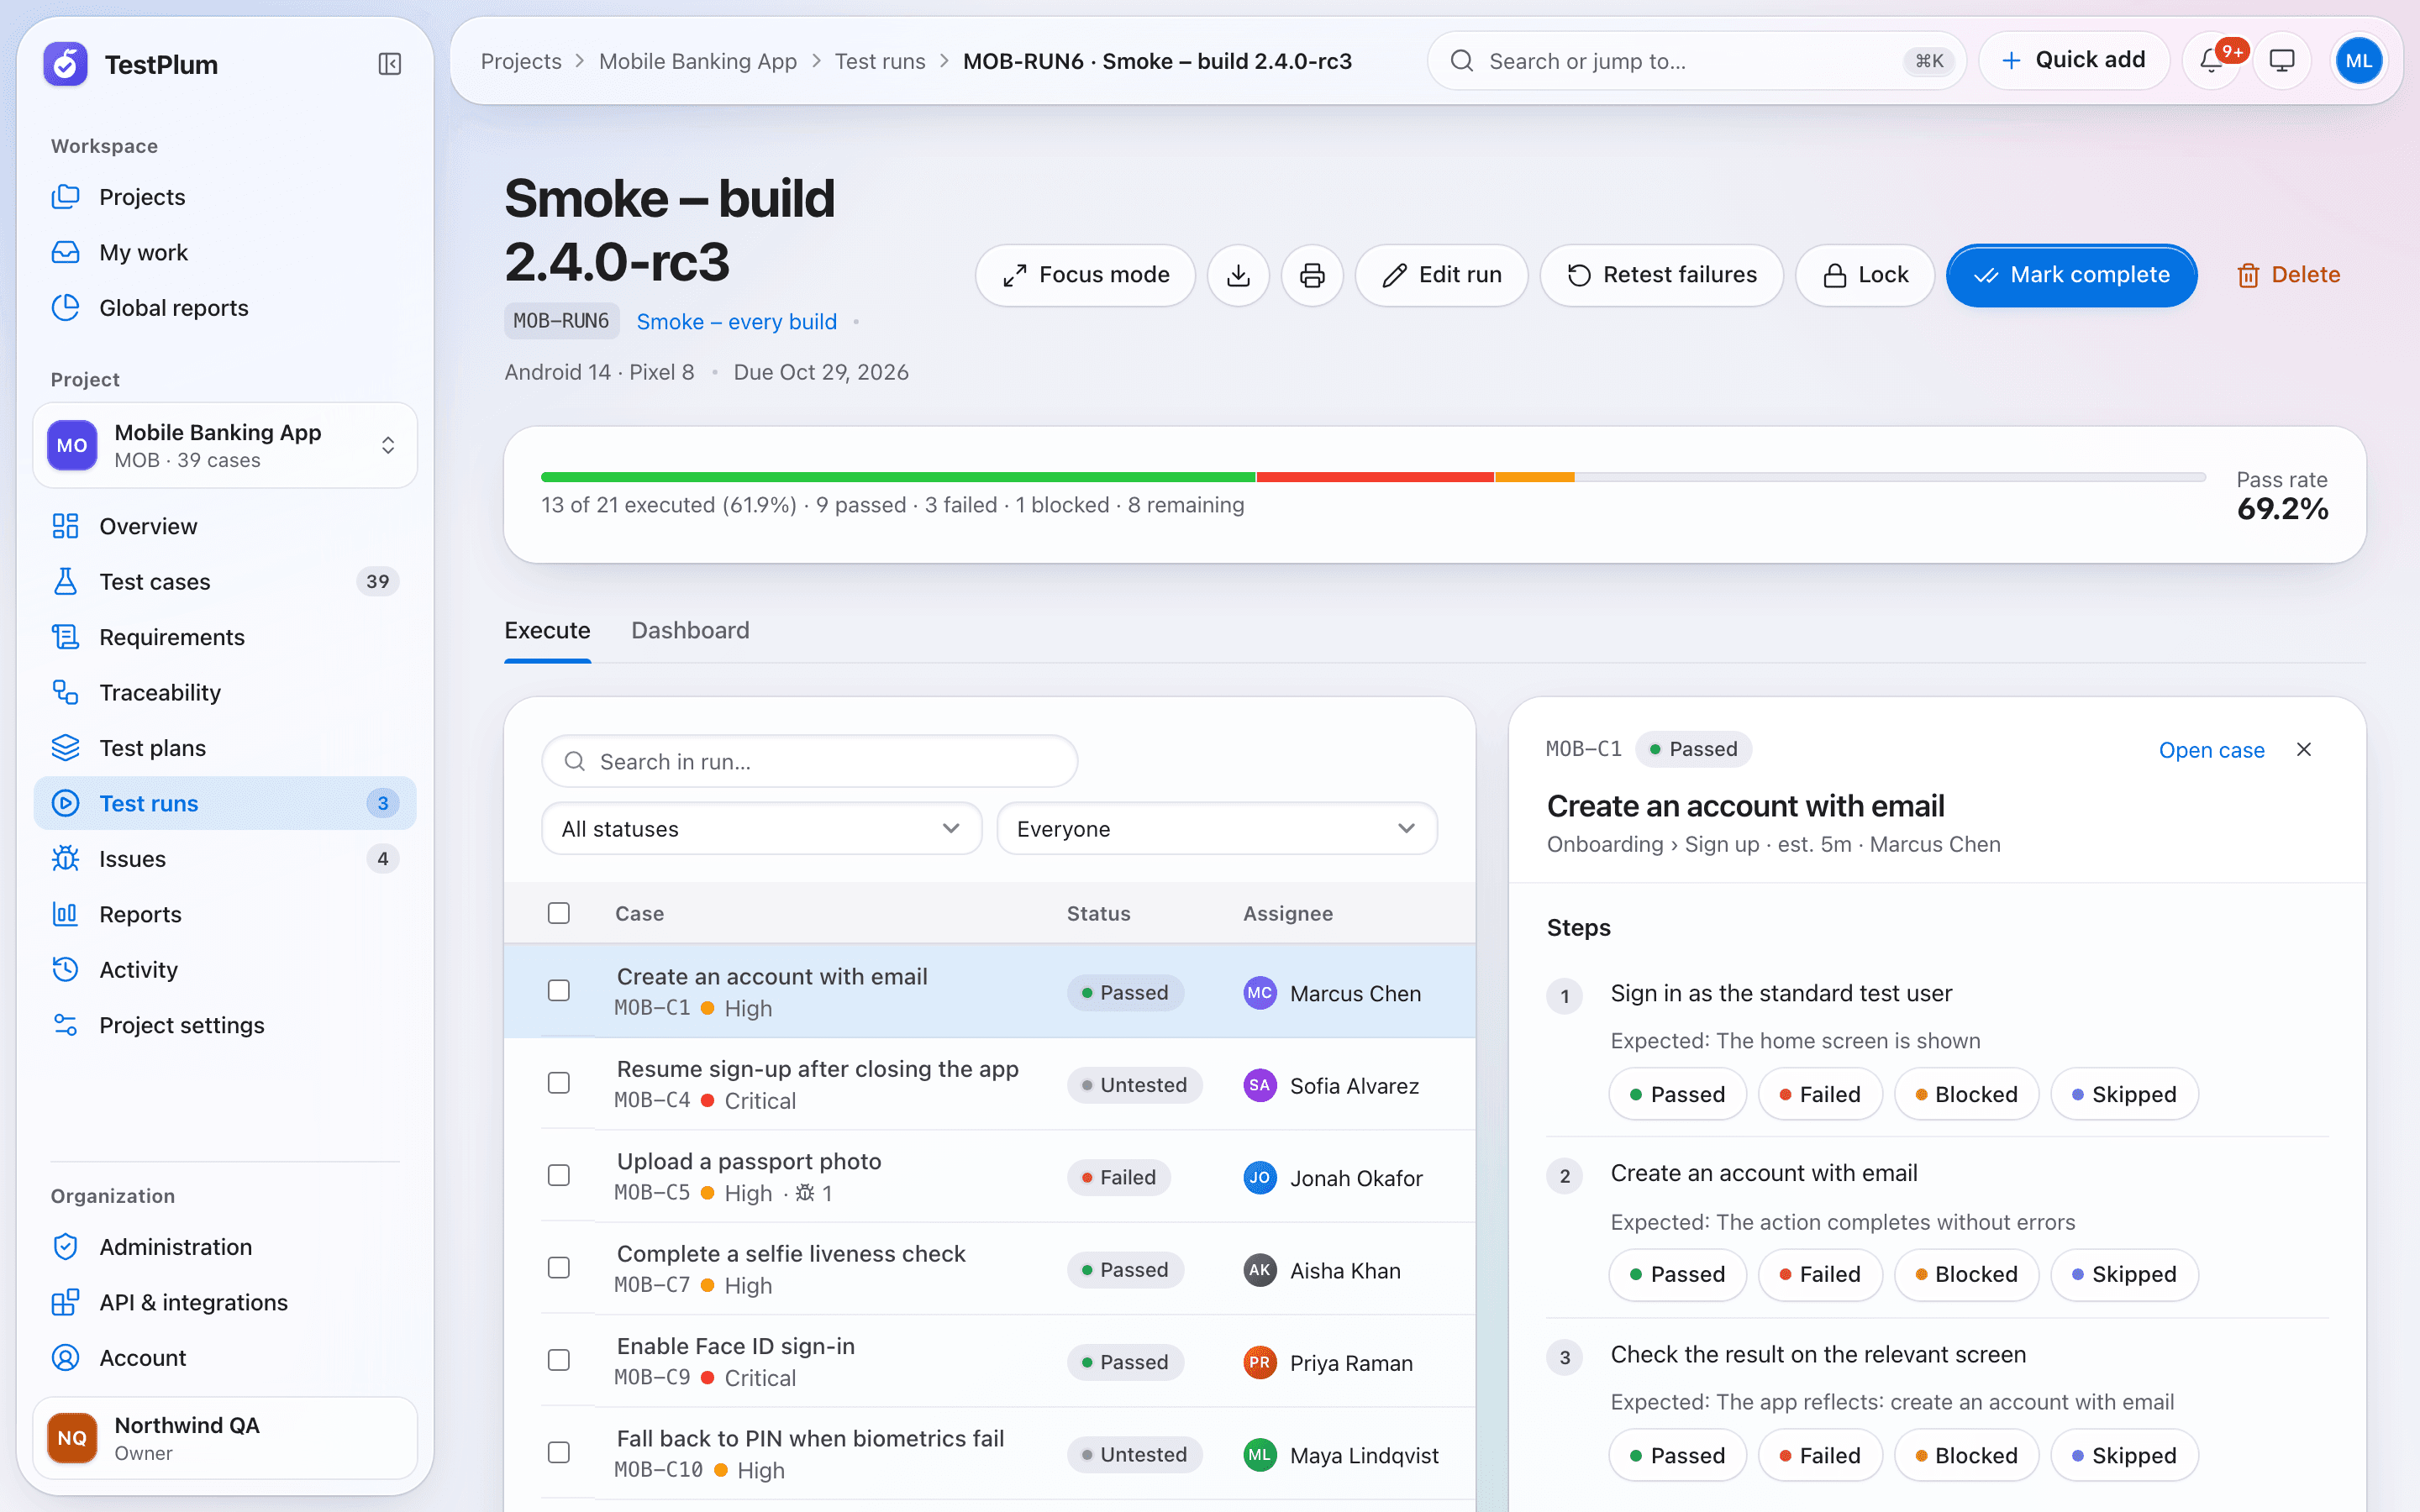Open the Smoke – every build link
Image resolution: width=2420 pixels, height=1512 pixels.
[736, 322]
